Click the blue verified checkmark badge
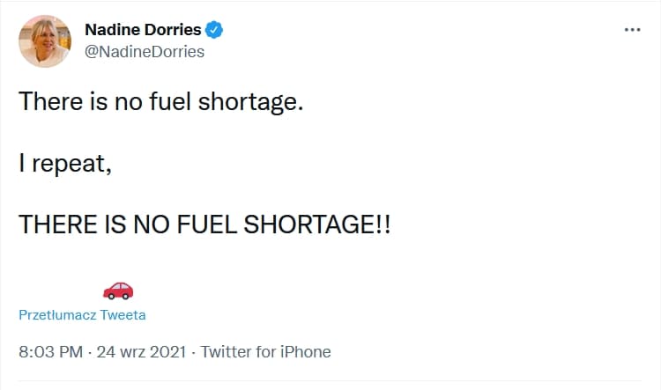This screenshot has height=390, width=661. pyautogui.click(x=214, y=30)
